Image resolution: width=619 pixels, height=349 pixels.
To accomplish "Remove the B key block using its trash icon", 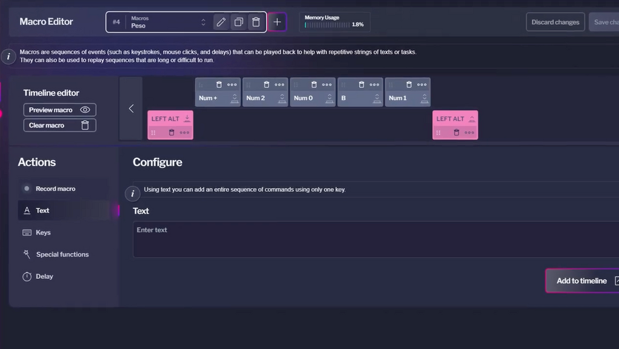I will point(361,85).
